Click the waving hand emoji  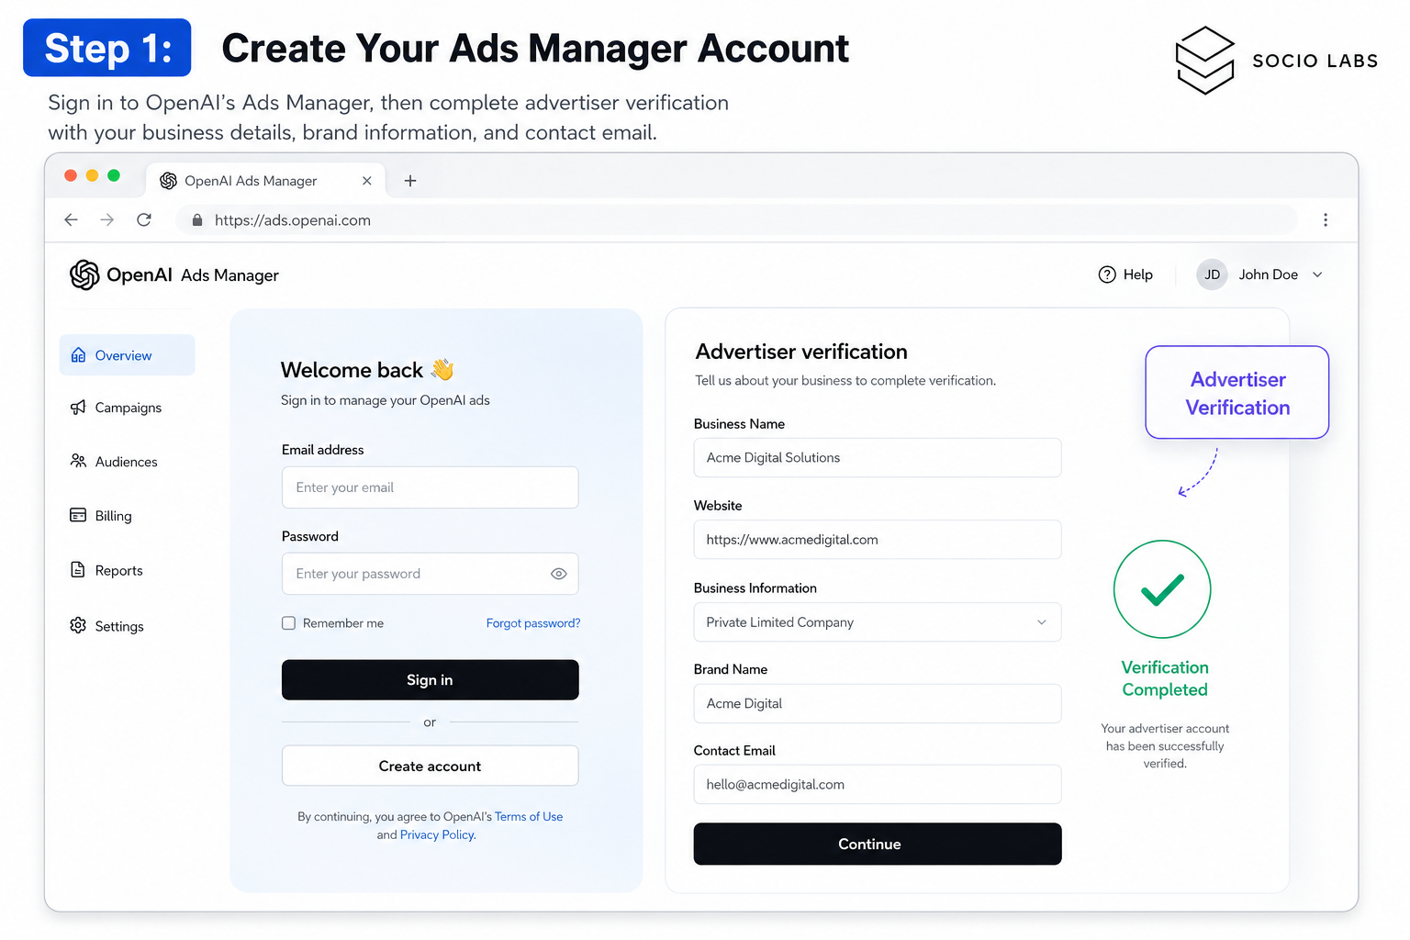[442, 369]
